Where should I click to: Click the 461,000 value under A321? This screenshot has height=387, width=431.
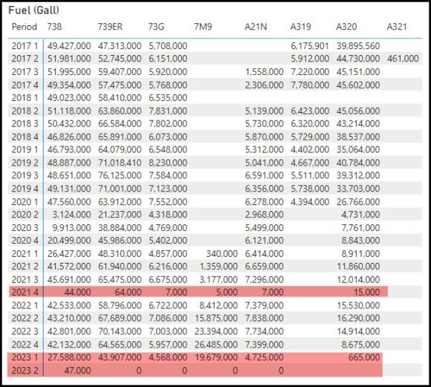point(403,59)
